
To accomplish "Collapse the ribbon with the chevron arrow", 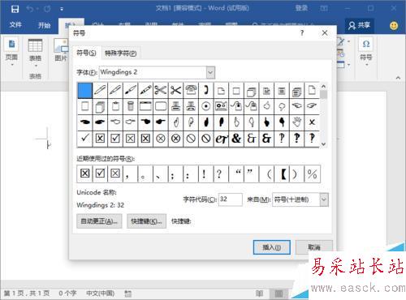I will (398, 78).
